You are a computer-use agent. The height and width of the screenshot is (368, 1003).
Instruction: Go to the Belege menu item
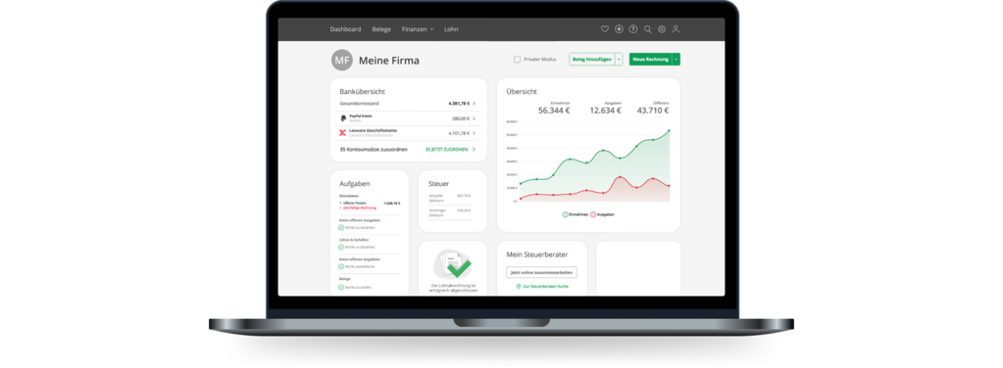[381, 29]
